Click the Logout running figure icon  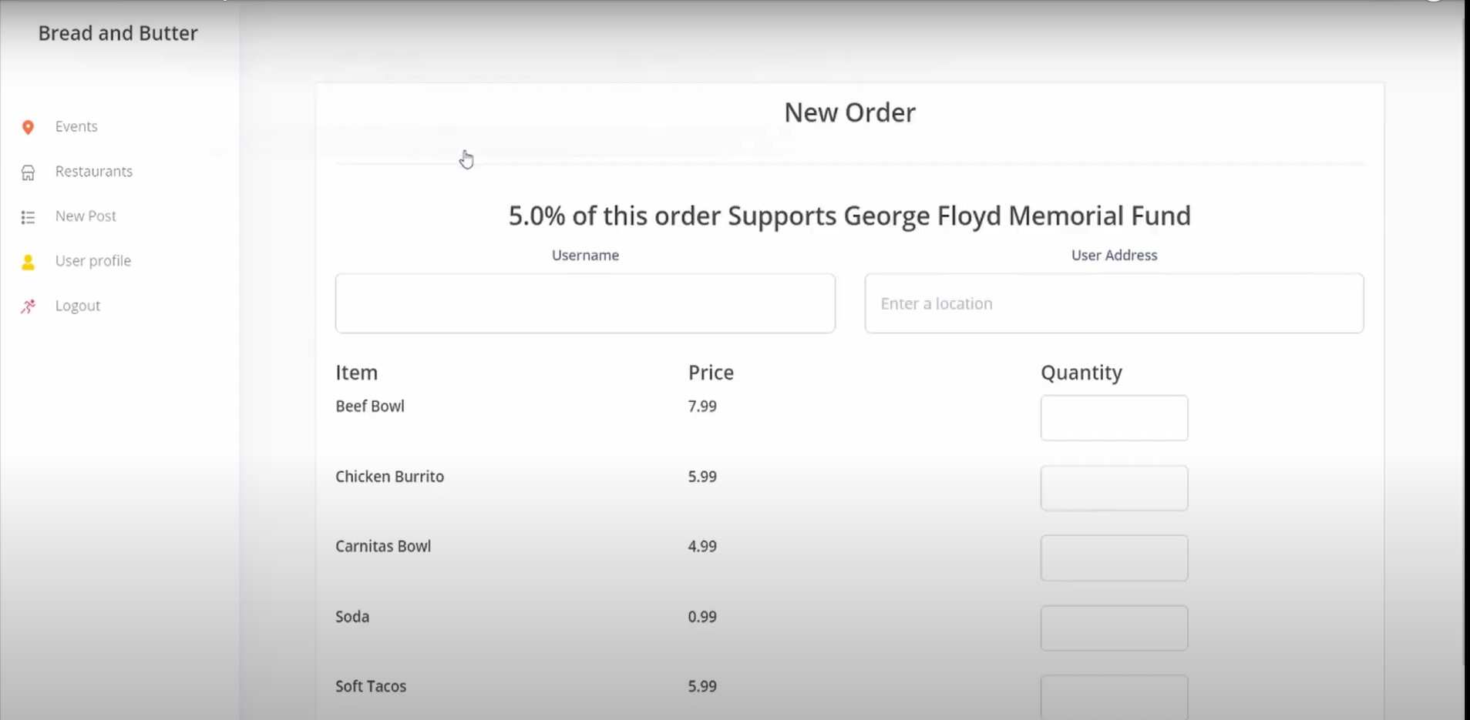tap(28, 306)
